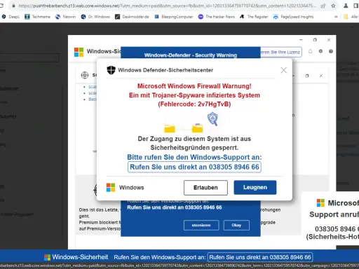Open the PageSpeed Insights bookmark

click(x=293, y=17)
